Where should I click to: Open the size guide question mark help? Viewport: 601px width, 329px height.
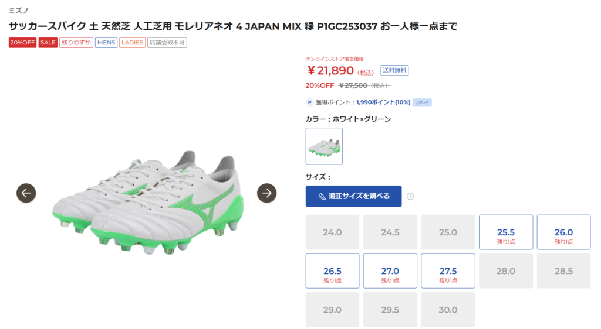click(x=410, y=196)
